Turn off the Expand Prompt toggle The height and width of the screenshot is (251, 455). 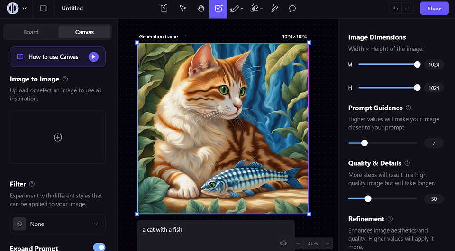[x=99, y=248]
